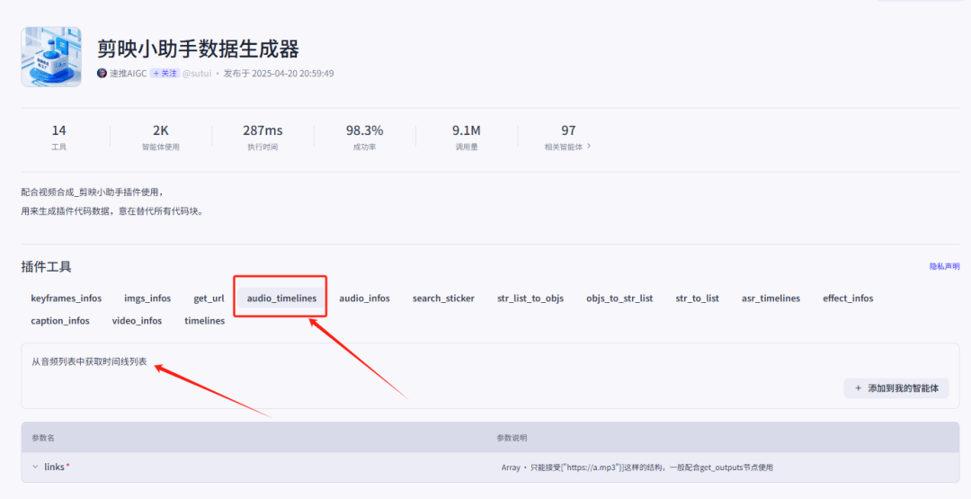The width and height of the screenshot is (971, 499).
Task: Click the 98.3% 成功率 statistic
Action: (x=364, y=138)
